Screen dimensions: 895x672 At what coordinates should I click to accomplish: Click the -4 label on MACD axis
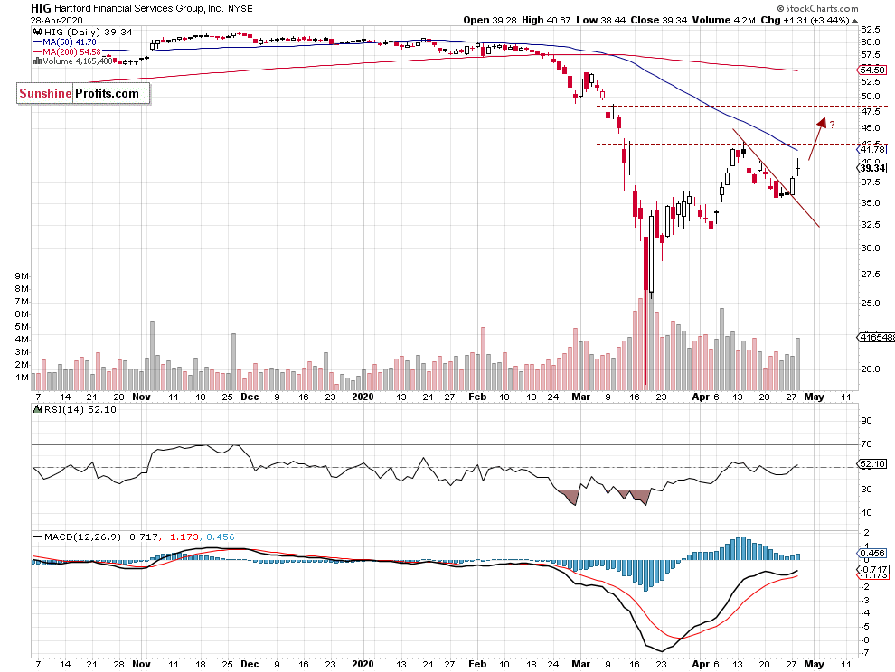(x=865, y=613)
